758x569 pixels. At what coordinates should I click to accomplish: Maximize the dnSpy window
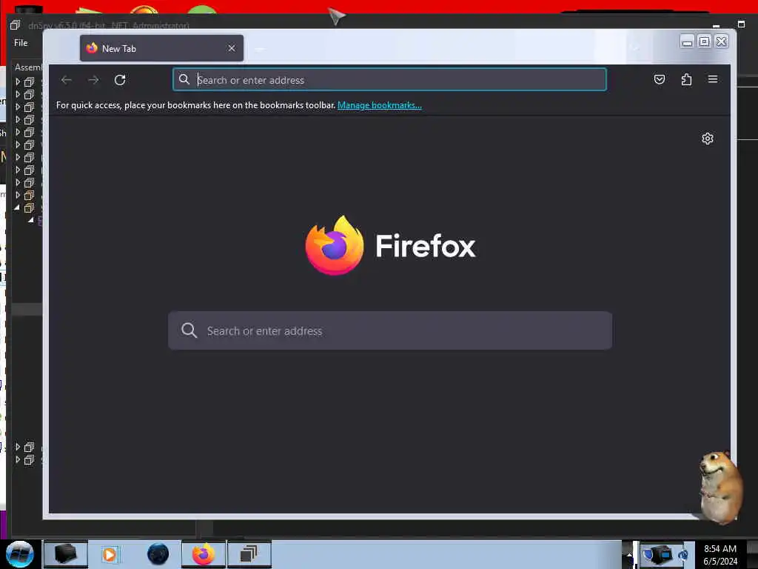(x=742, y=24)
